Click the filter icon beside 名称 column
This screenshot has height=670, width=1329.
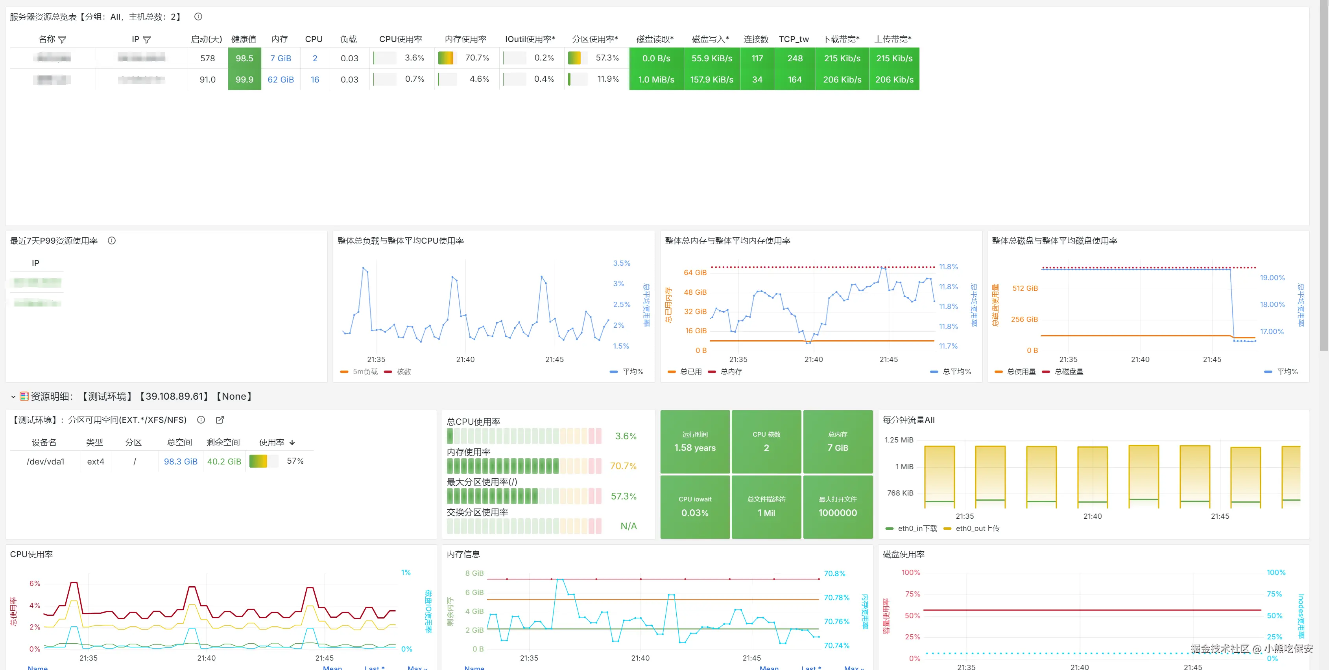[x=63, y=40]
